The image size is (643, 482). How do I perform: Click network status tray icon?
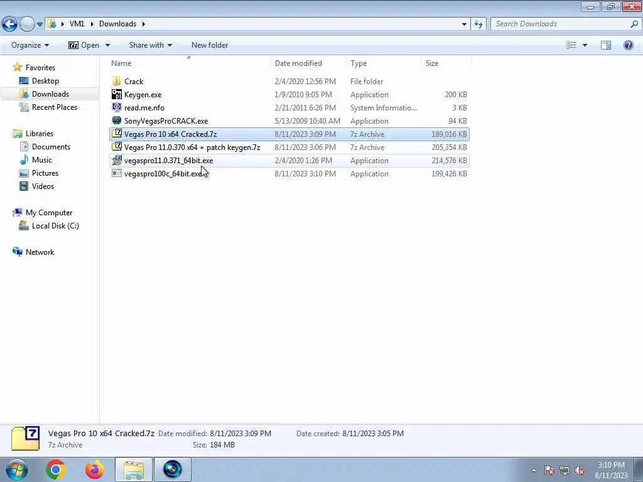(565, 470)
